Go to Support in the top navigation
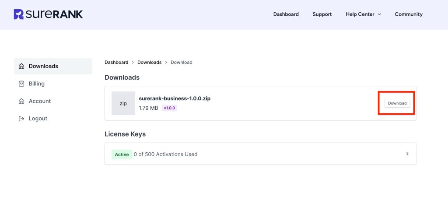448x221 pixels. tap(322, 14)
